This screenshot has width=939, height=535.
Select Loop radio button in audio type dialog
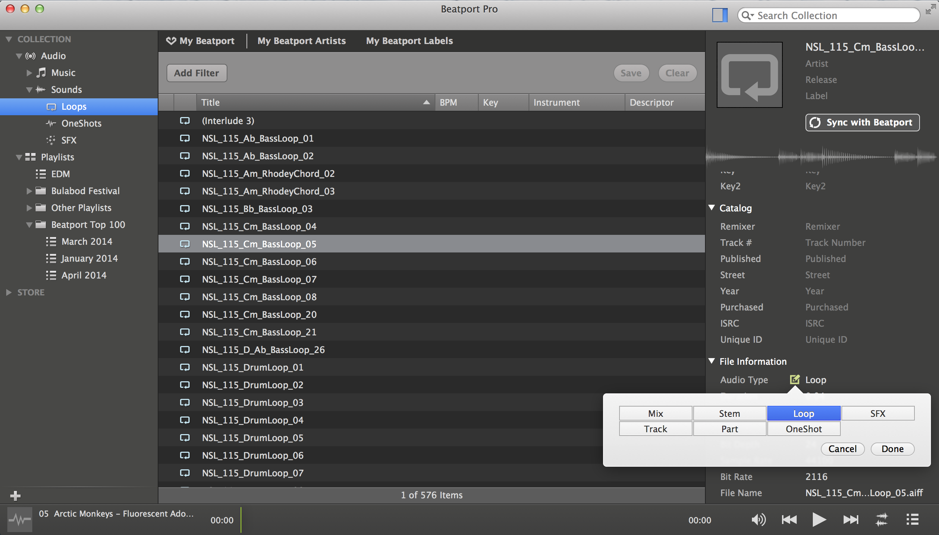[x=804, y=413]
